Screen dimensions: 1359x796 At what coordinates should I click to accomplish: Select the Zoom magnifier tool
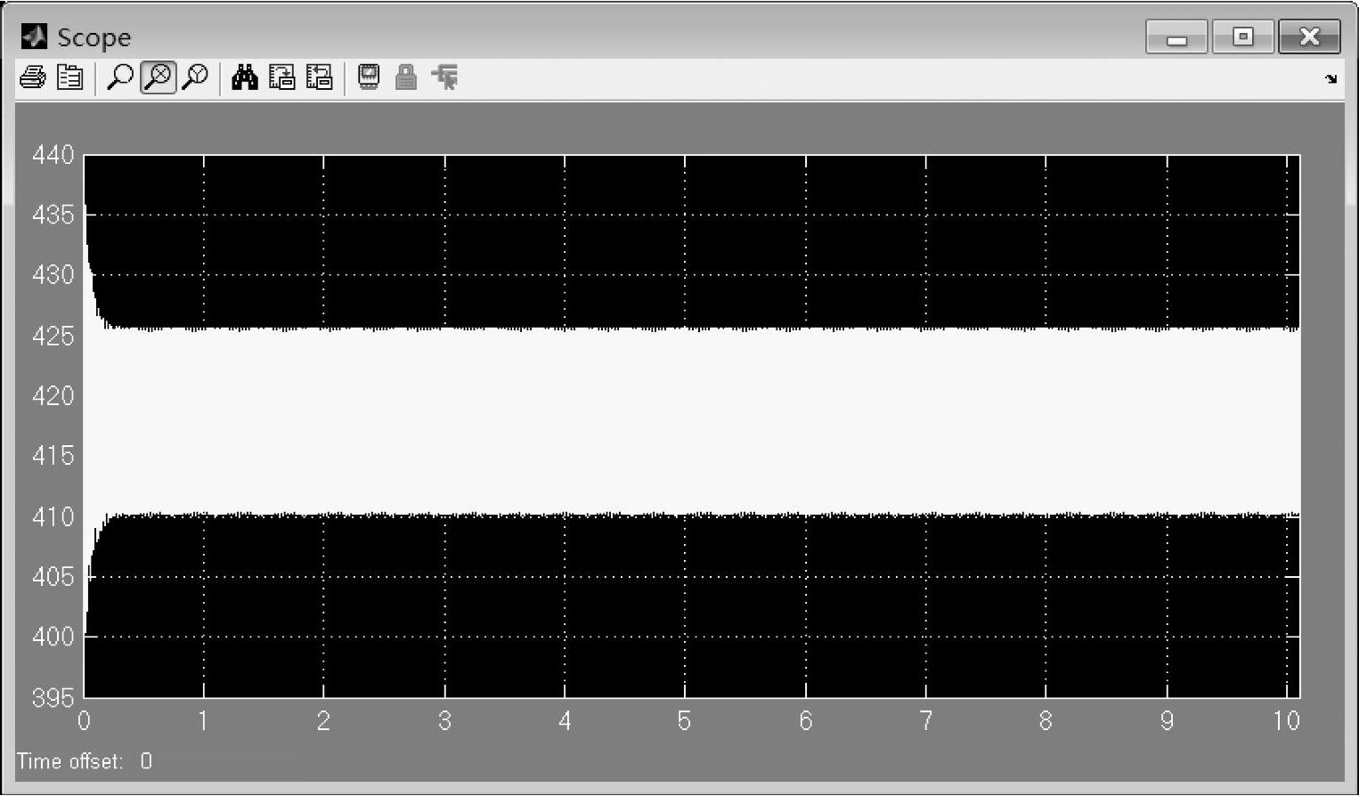(119, 78)
